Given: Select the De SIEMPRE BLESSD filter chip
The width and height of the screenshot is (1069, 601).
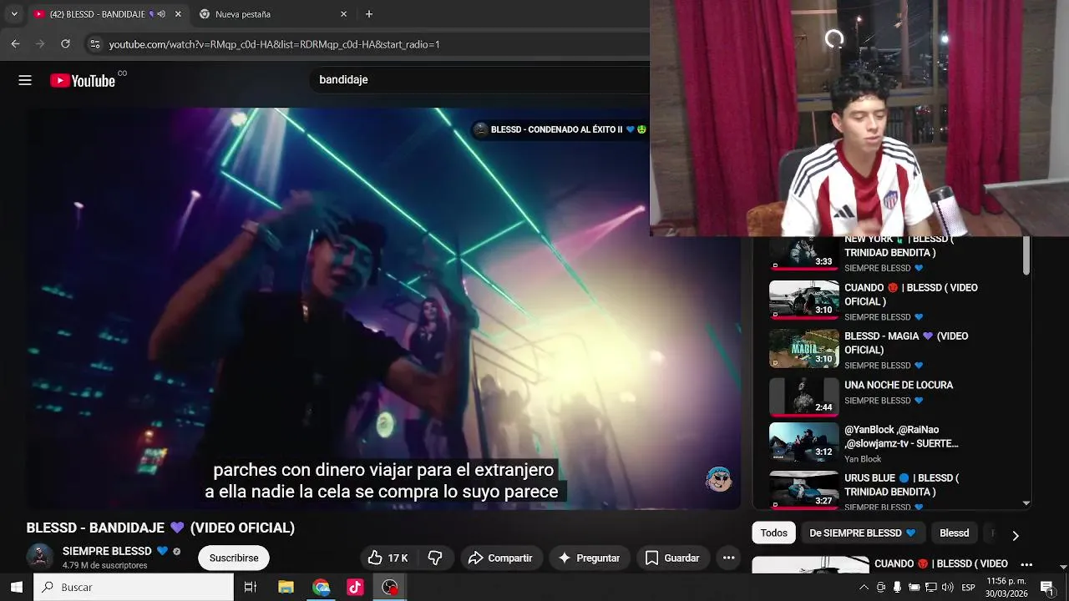Looking at the screenshot, I should click(x=863, y=533).
